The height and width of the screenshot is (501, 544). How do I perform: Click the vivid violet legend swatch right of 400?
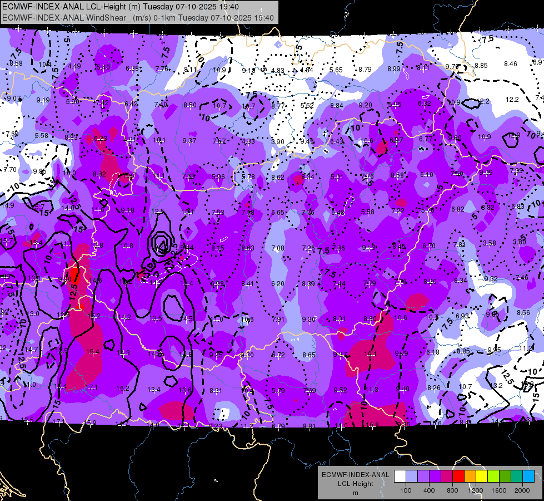435,477
